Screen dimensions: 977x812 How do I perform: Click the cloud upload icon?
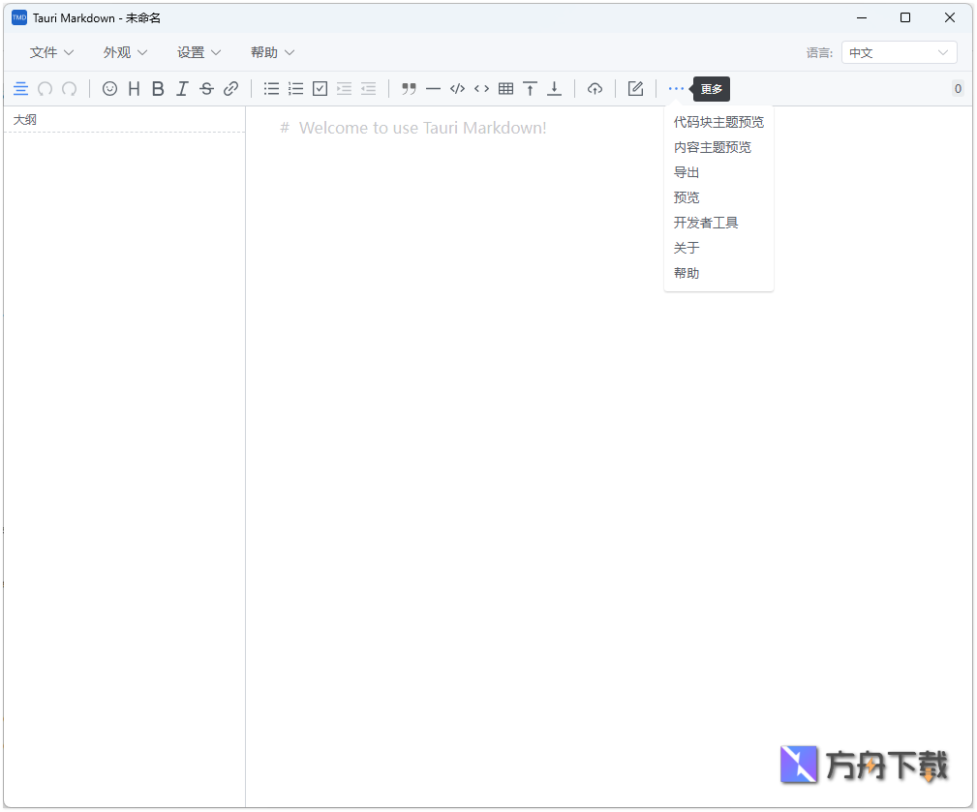click(x=595, y=89)
